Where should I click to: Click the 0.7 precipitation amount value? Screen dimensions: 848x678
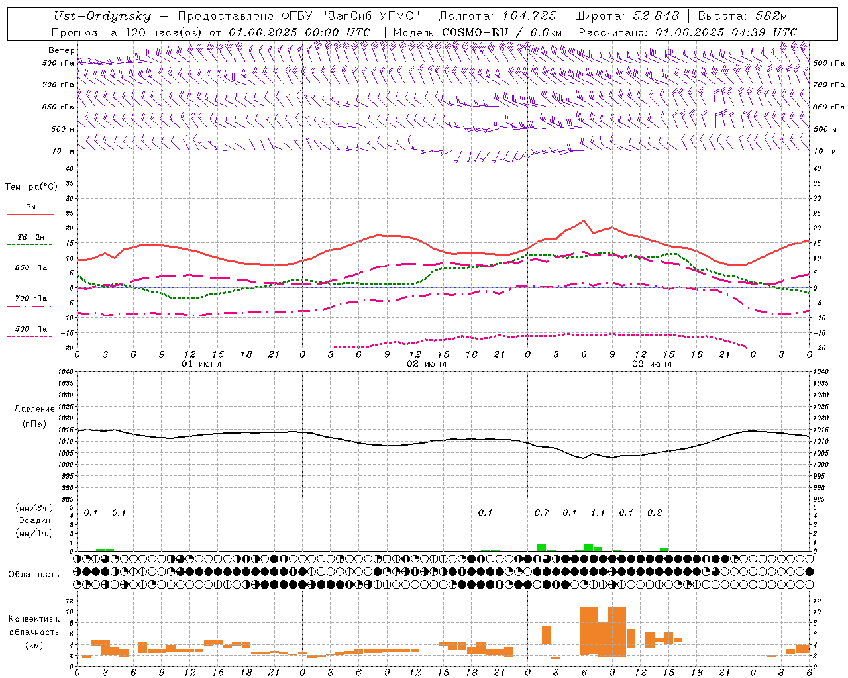(542, 512)
